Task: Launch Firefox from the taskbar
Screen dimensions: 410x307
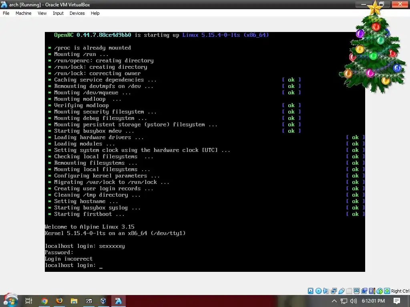Action: click(x=59, y=301)
